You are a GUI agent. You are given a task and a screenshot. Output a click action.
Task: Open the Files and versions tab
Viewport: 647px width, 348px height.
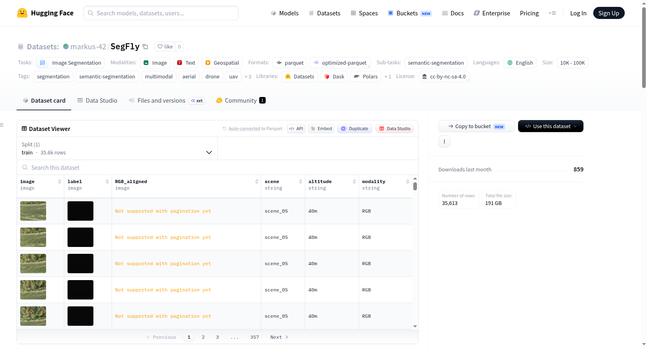pyautogui.click(x=166, y=101)
